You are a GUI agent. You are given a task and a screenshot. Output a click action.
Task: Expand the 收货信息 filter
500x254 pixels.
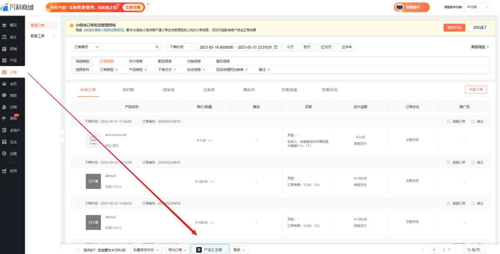[196, 69]
